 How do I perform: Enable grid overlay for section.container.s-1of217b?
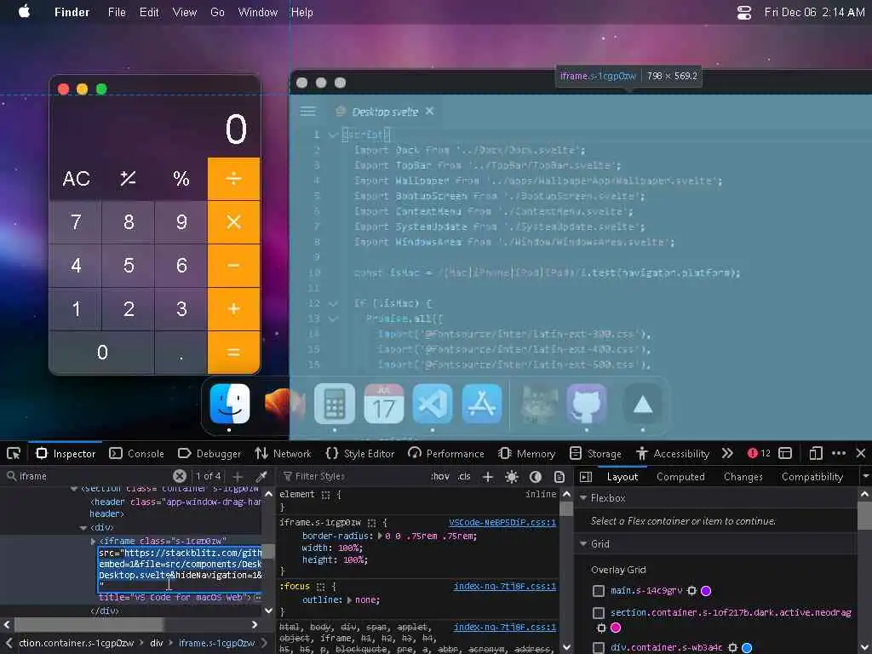599,613
